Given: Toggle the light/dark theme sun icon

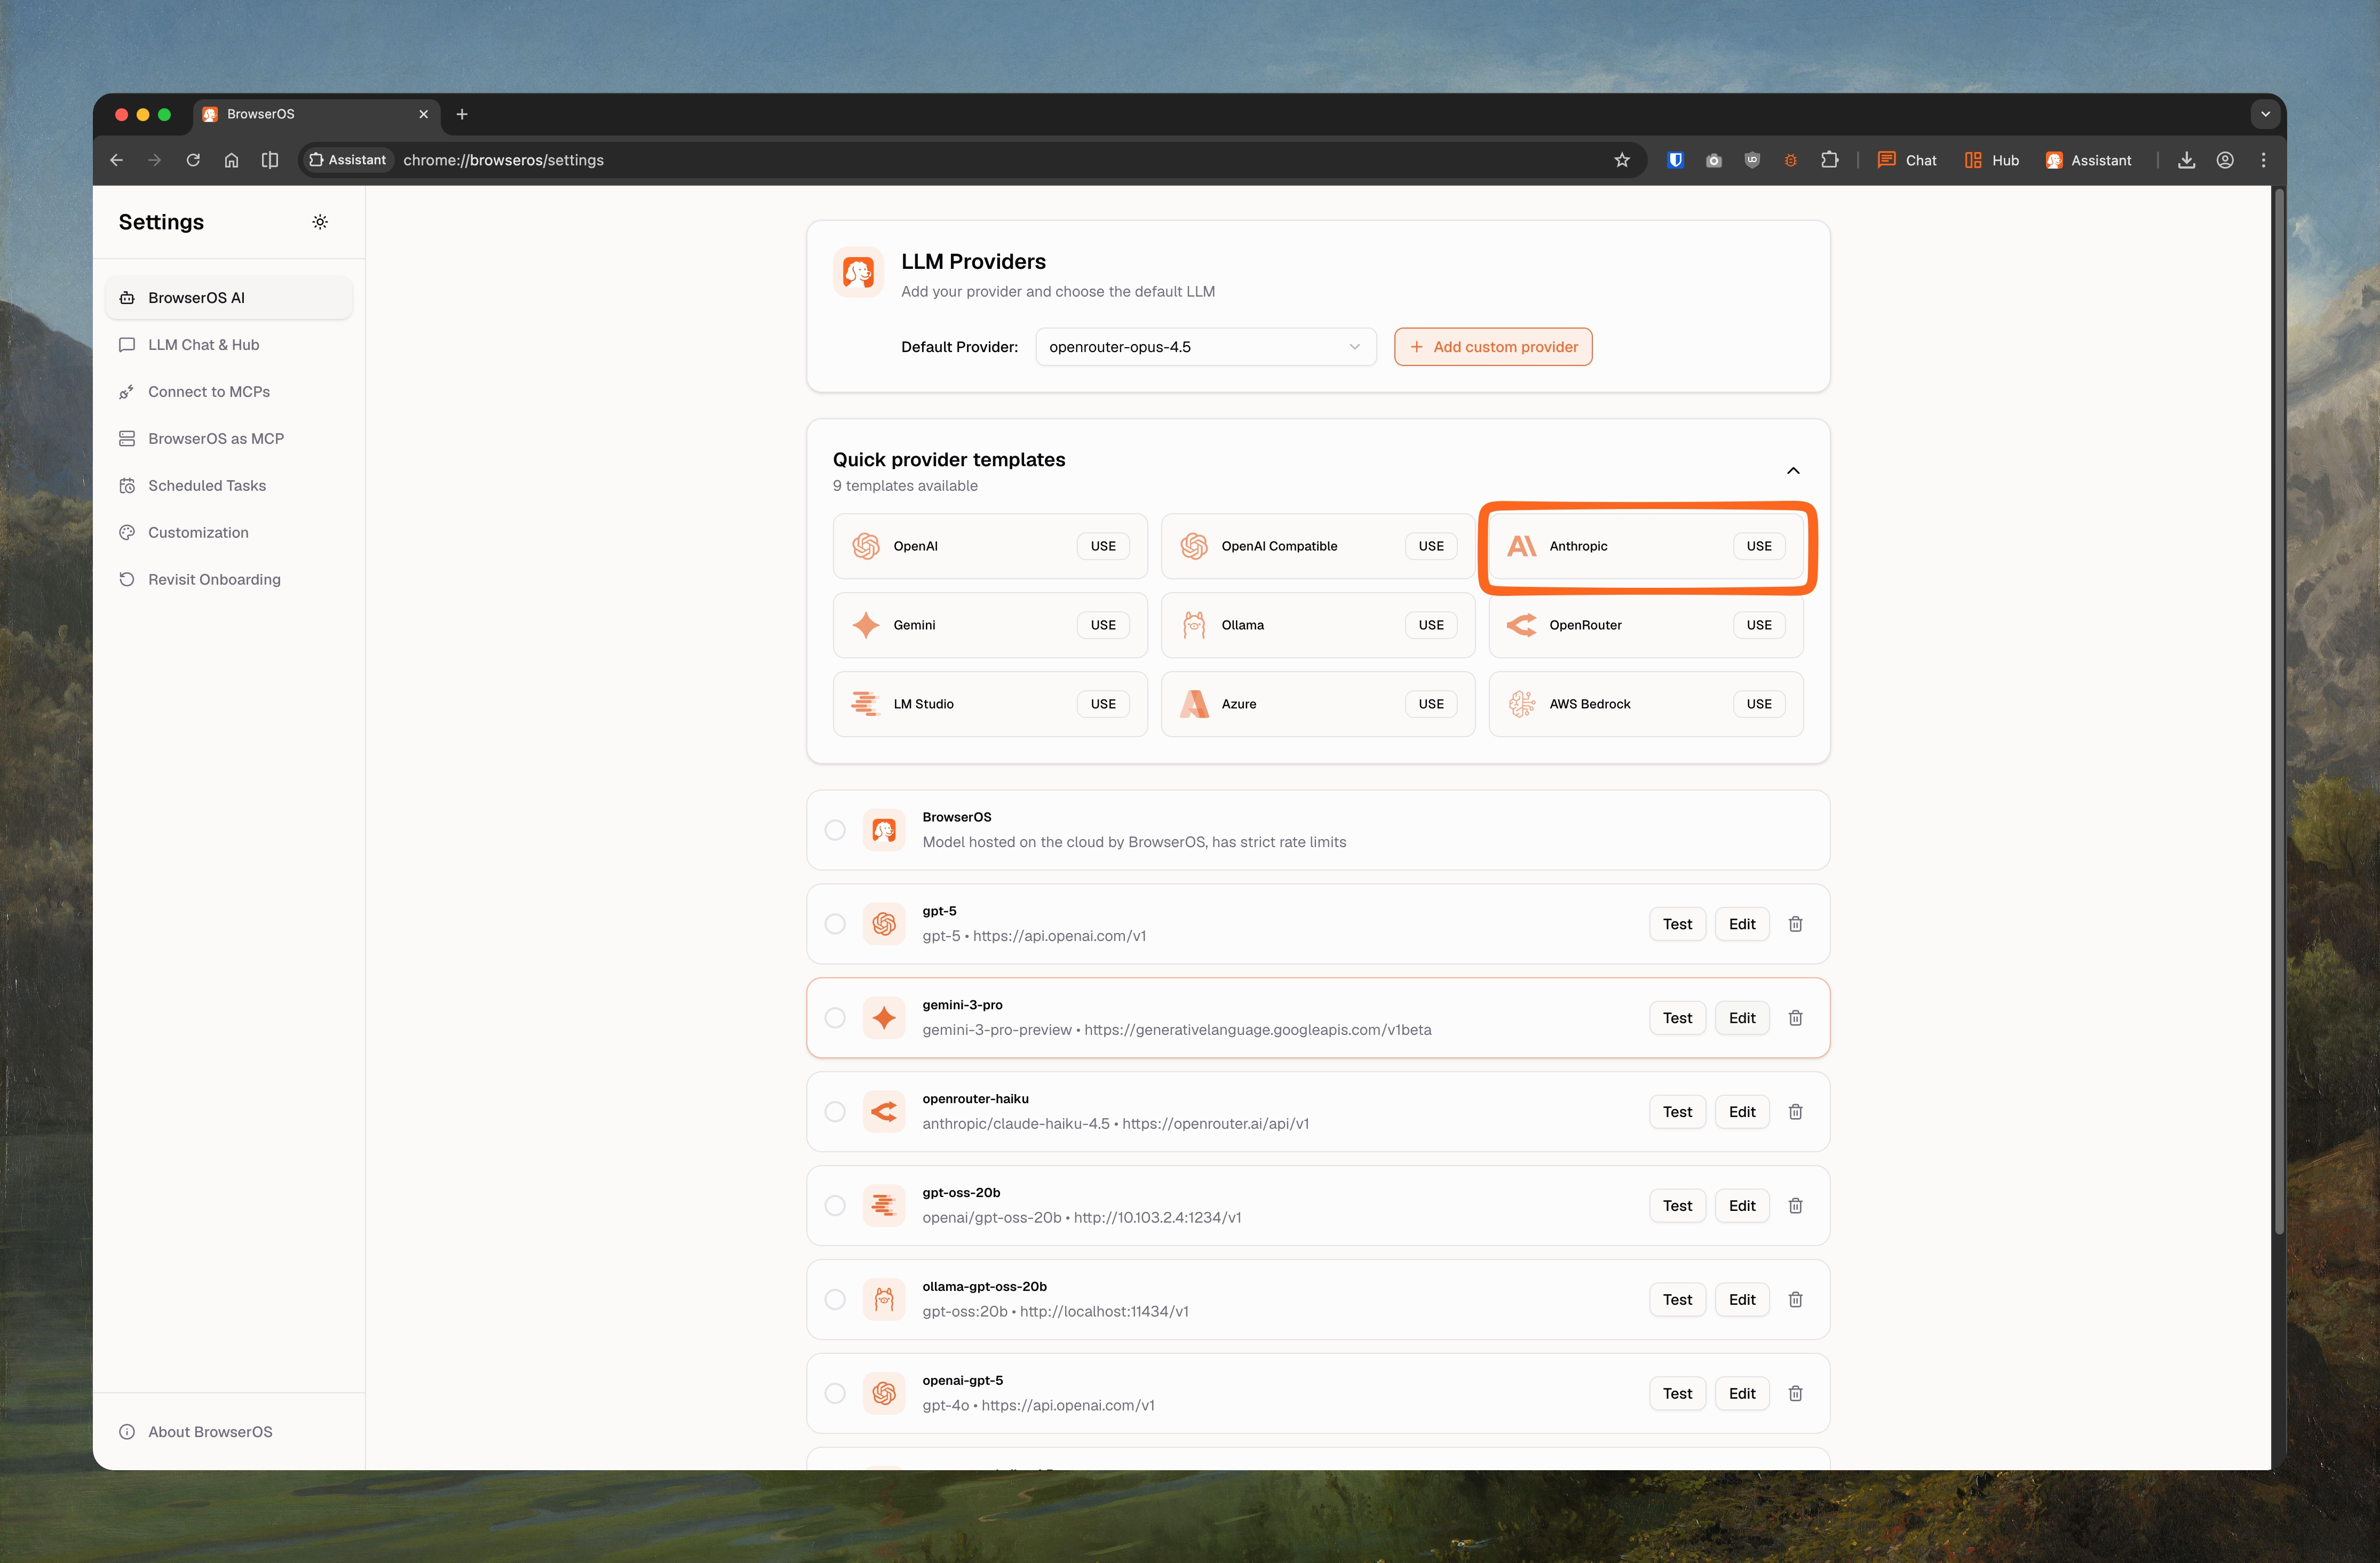Looking at the screenshot, I should pyautogui.click(x=320, y=222).
